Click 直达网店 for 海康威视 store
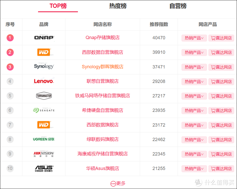Screen dimensions: 237x189 (x=221, y=154)
